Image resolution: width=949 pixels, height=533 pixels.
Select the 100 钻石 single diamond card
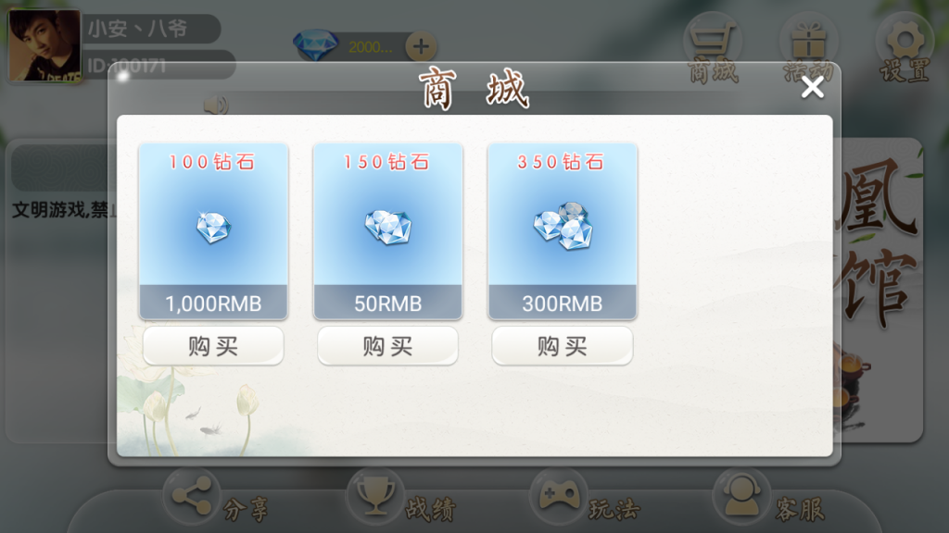pyautogui.click(x=213, y=231)
